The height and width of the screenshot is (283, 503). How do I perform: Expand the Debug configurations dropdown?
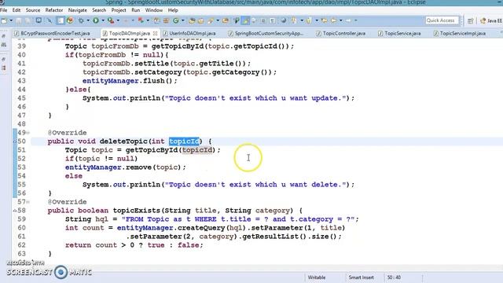pos(88,20)
